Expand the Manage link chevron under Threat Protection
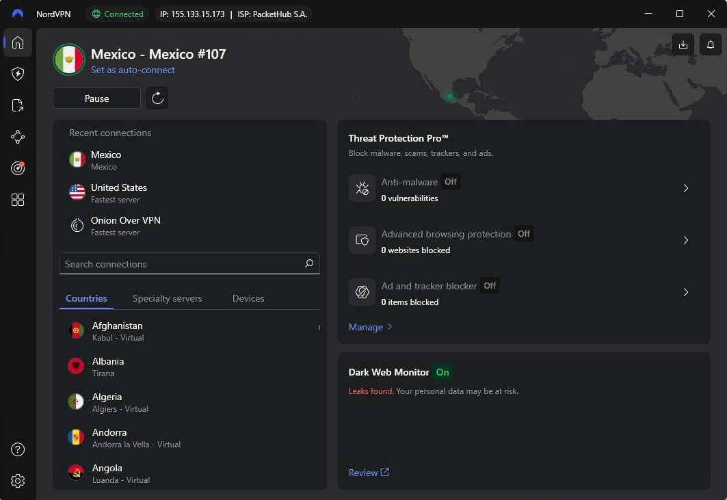The height and width of the screenshot is (500, 727). [x=390, y=327]
